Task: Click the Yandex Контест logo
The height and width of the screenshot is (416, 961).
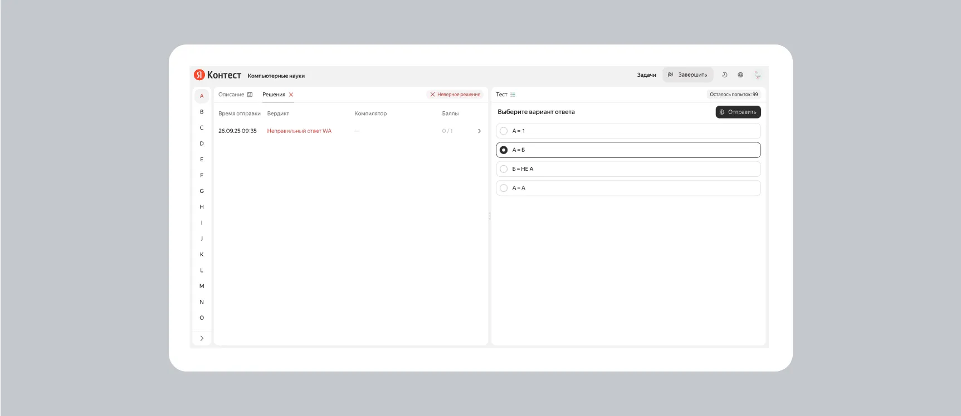Action: click(217, 75)
